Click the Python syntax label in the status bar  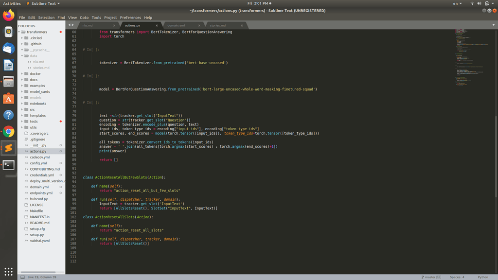[x=483, y=277]
